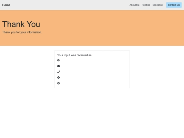The height and width of the screenshot is (138, 184).
Task: Click the phone handset icon
Action: coord(59,72)
